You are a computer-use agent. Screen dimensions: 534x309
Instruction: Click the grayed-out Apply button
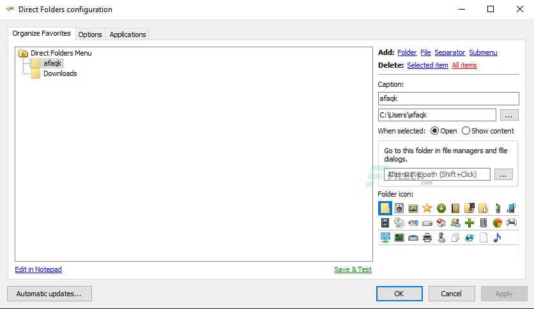tap(504, 294)
